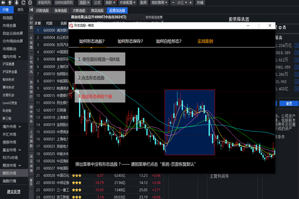This screenshot has width=299, height=199.
Task: Click the highlighted K-line selection box
Action: click(x=189, y=122)
